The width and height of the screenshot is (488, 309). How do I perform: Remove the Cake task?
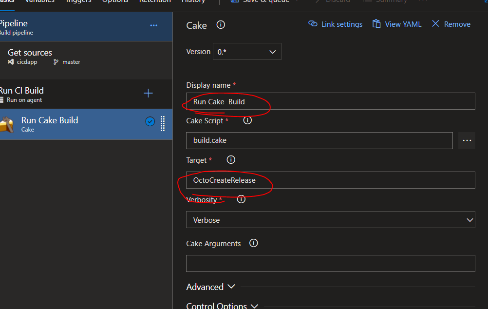pos(451,24)
